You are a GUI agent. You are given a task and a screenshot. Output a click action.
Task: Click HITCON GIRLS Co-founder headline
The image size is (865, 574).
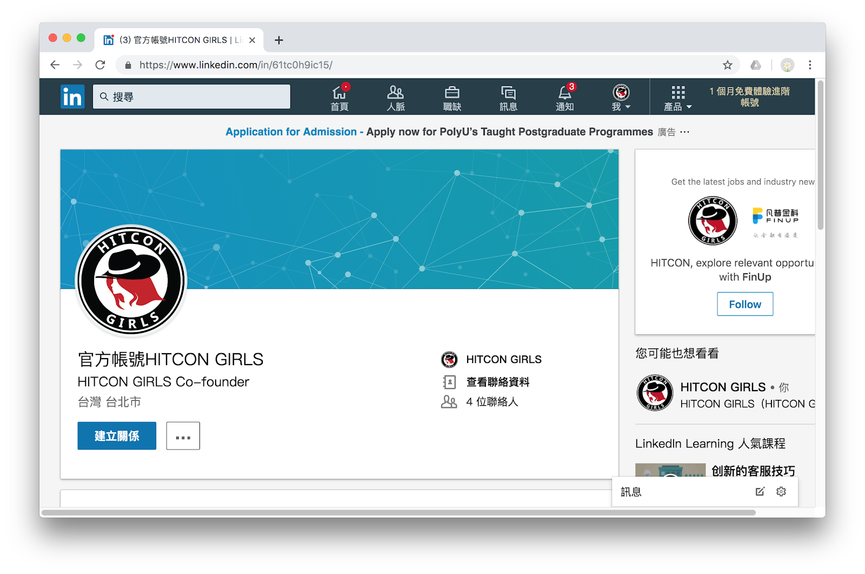163,382
